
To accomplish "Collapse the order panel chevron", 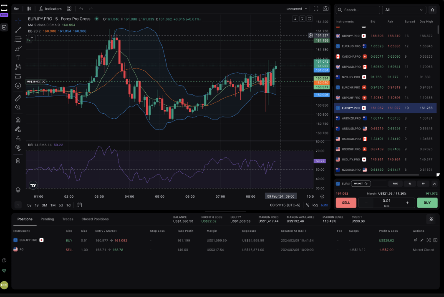I will pyautogui.click(x=434, y=184).
